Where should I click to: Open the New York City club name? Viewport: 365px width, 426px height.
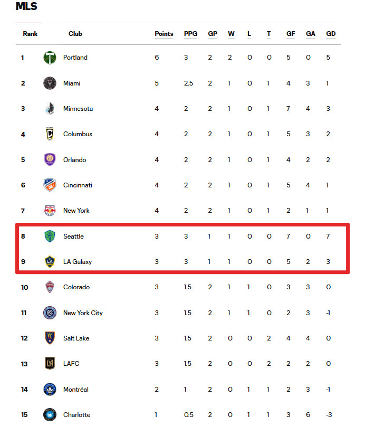click(83, 313)
